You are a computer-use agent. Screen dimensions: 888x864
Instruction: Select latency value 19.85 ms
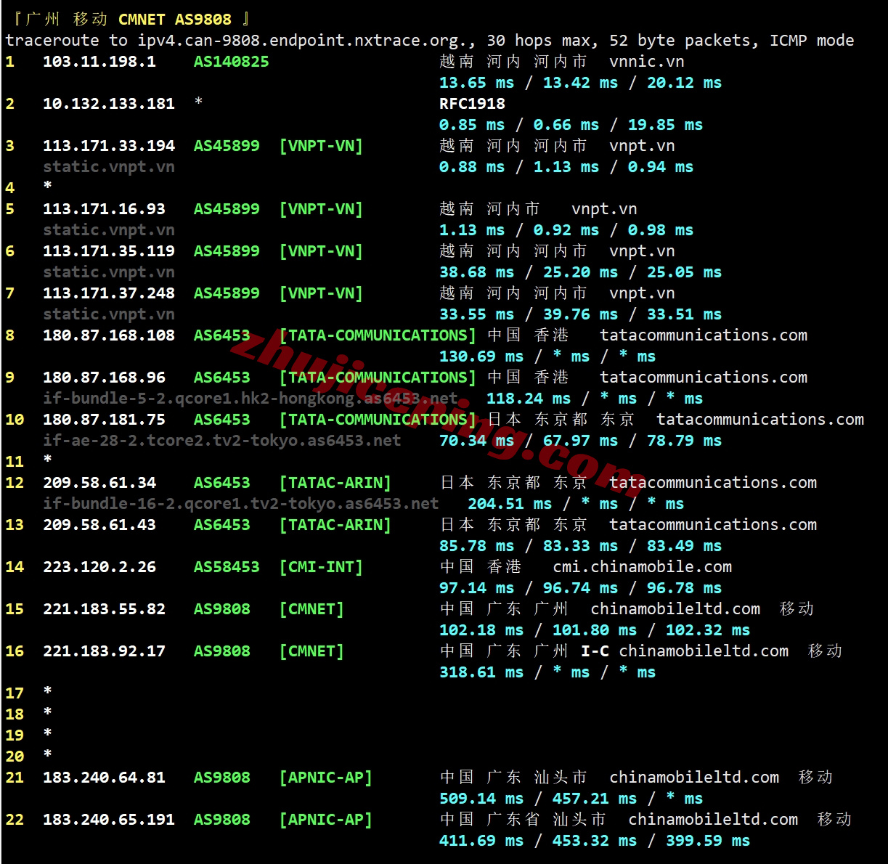coord(666,125)
